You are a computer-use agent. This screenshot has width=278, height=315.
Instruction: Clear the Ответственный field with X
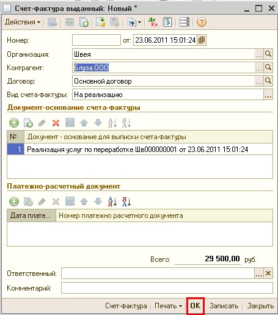click(x=268, y=273)
